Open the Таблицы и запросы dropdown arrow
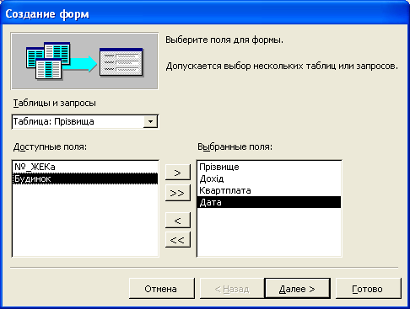Image resolution: width=410 pixels, height=309 pixels. [x=150, y=121]
